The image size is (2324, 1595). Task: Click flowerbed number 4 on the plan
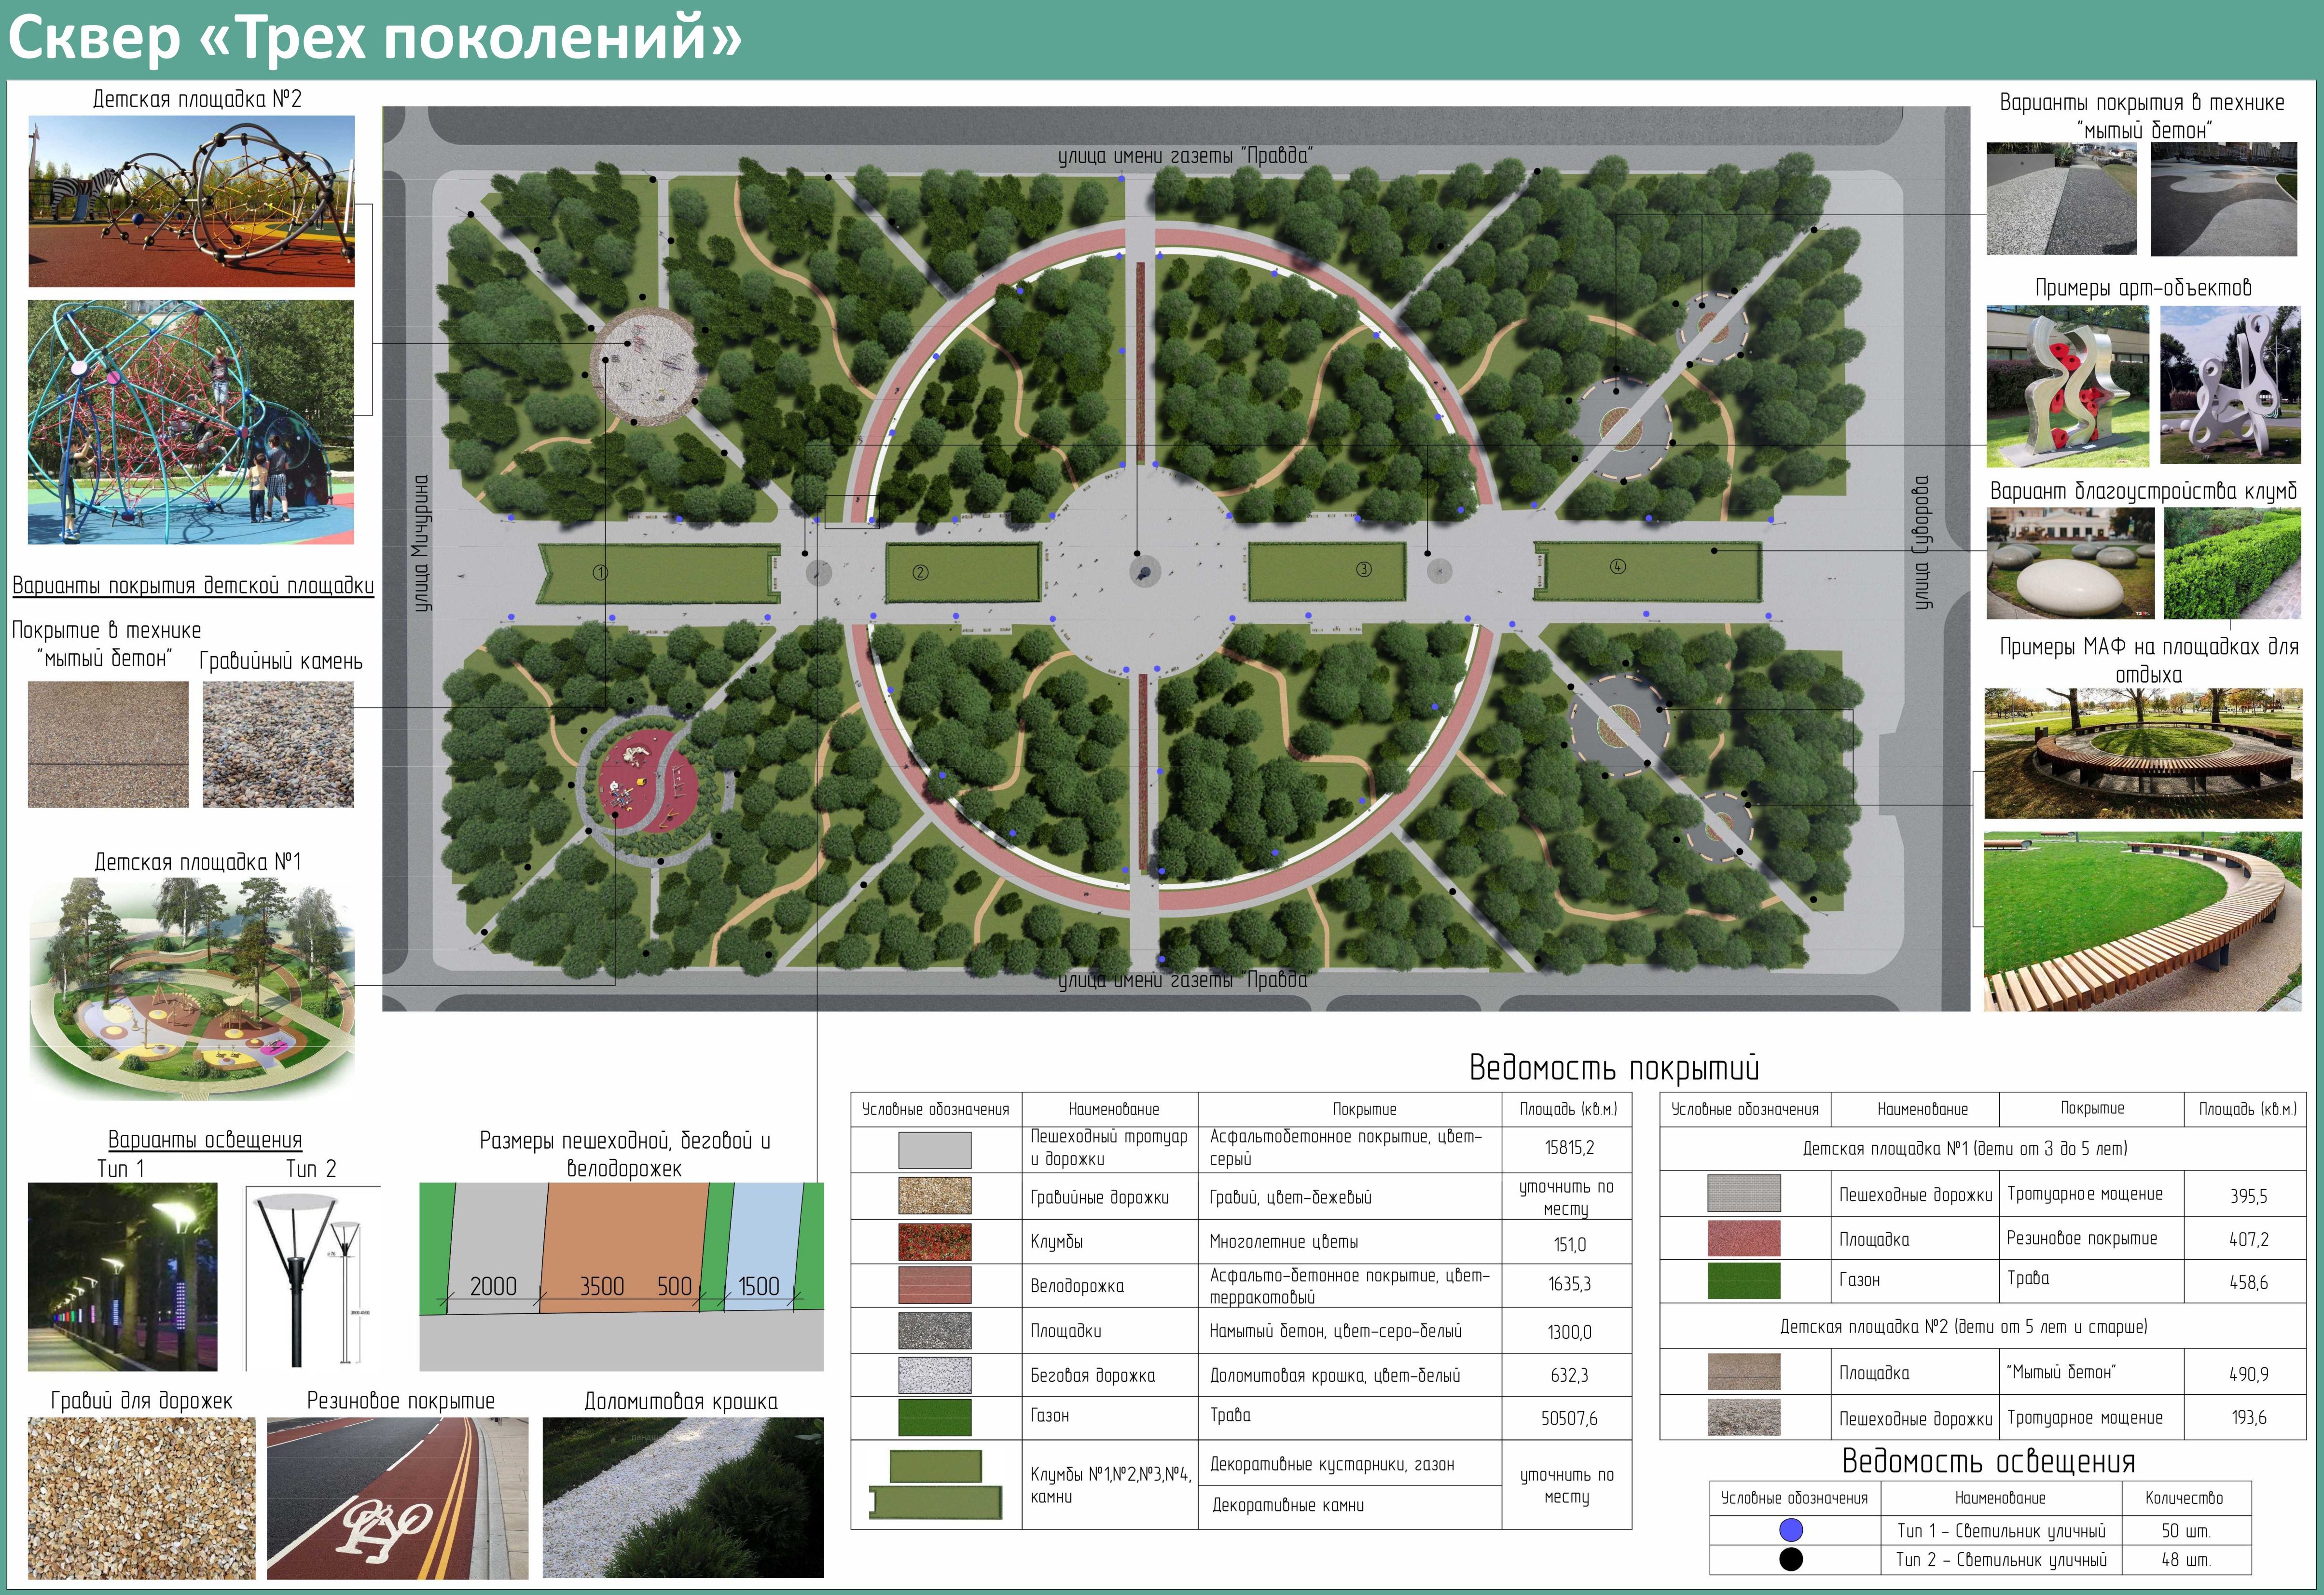click(1651, 571)
